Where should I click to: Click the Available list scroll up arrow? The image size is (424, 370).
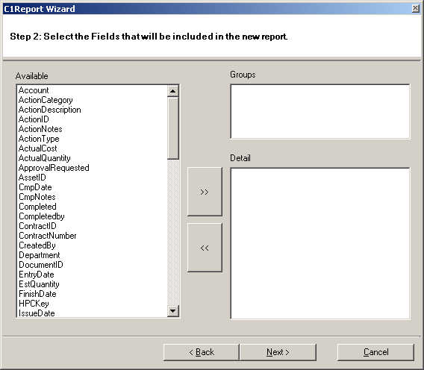point(172,91)
